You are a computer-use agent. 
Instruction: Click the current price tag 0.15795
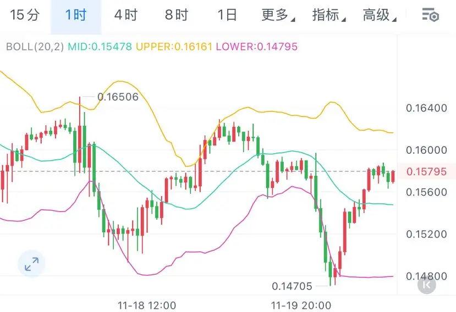click(426, 171)
